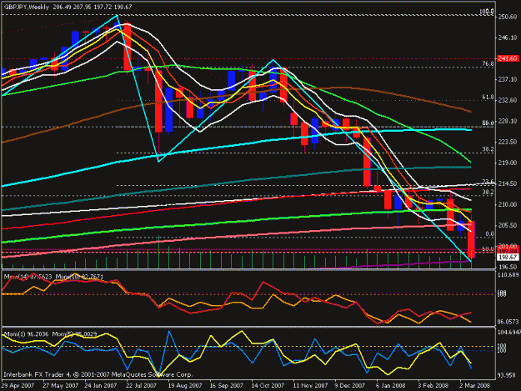Click the 228.10 price scale value
Screen dimensions: 521x391
click(x=508, y=121)
